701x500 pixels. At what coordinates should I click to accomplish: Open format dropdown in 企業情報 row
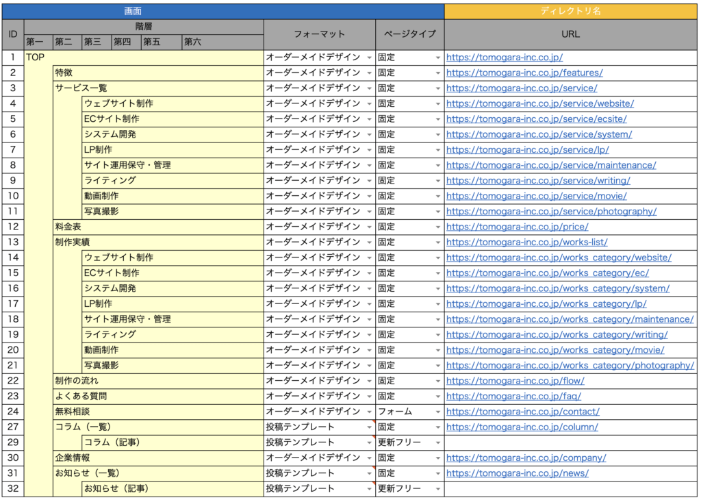tap(369, 458)
